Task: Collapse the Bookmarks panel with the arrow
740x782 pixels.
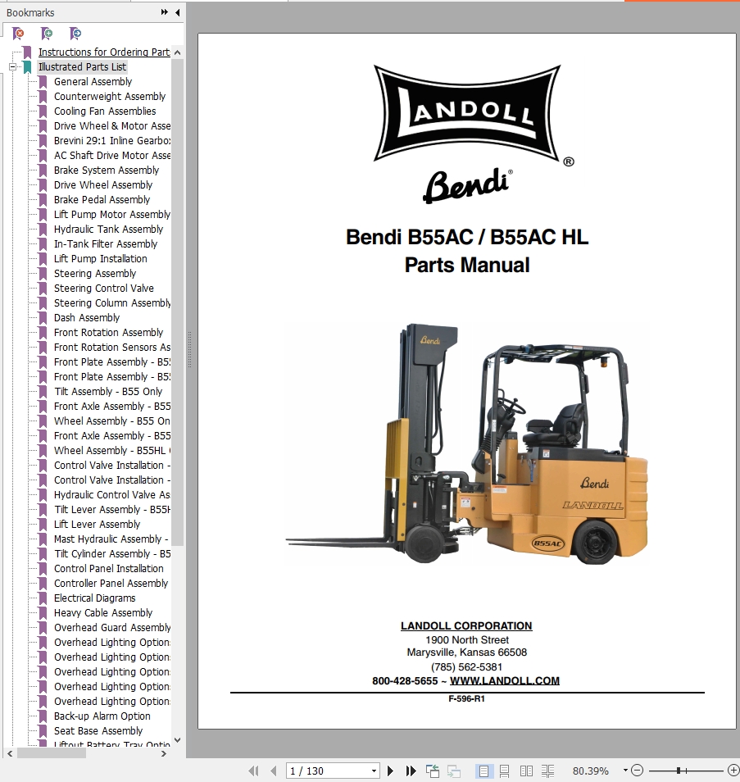Action: 178,12
